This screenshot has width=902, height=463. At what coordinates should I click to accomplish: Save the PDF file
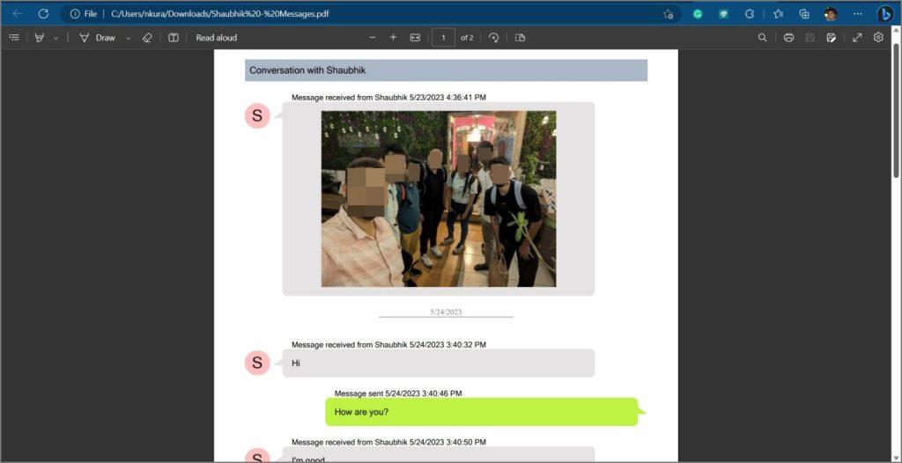click(x=810, y=37)
